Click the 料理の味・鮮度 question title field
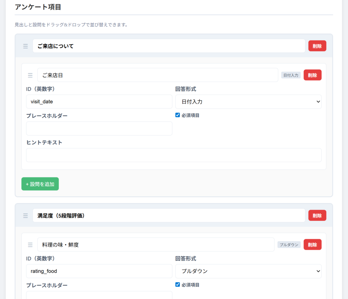The height and width of the screenshot is (299, 348). coord(156,245)
